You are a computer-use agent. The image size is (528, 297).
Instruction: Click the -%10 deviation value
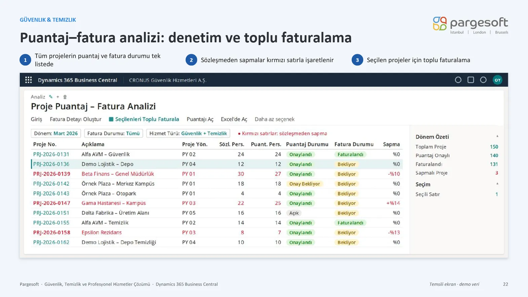(x=394, y=174)
